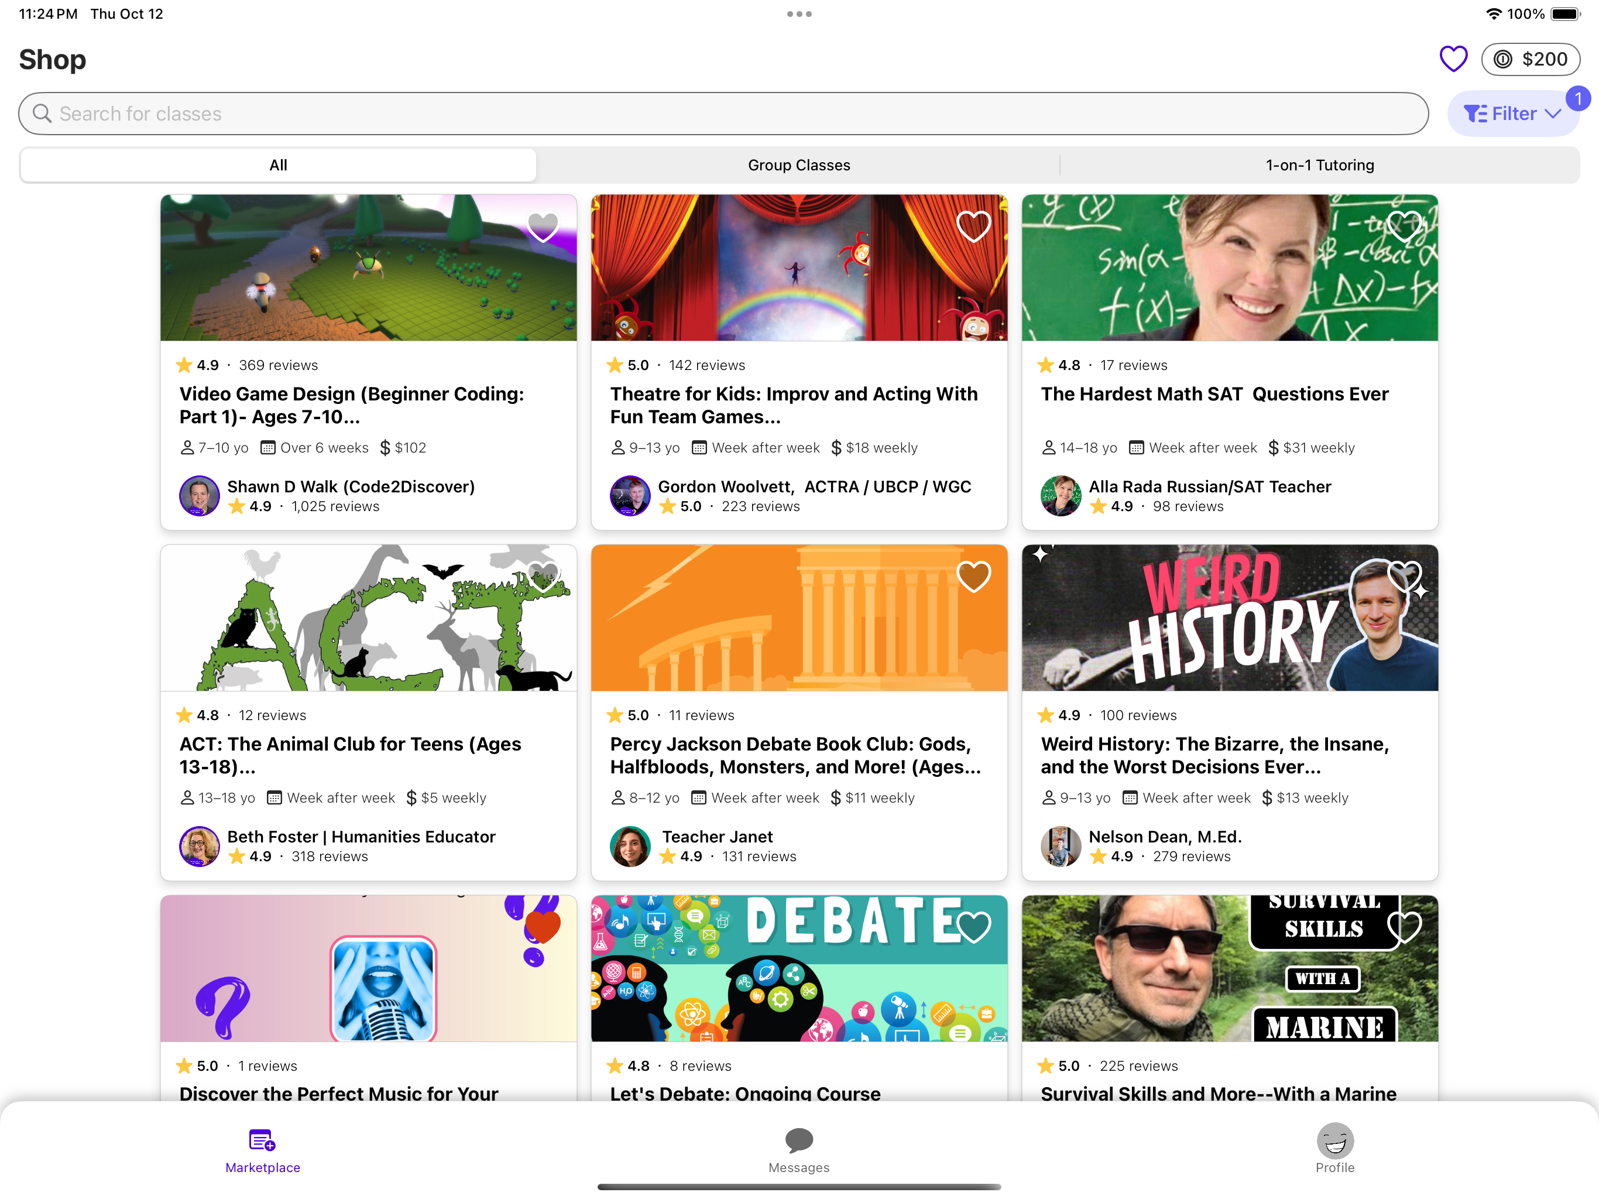Open Theatre for Kids curtain thumbnail
The width and height of the screenshot is (1599, 1199).
(x=799, y=268)
